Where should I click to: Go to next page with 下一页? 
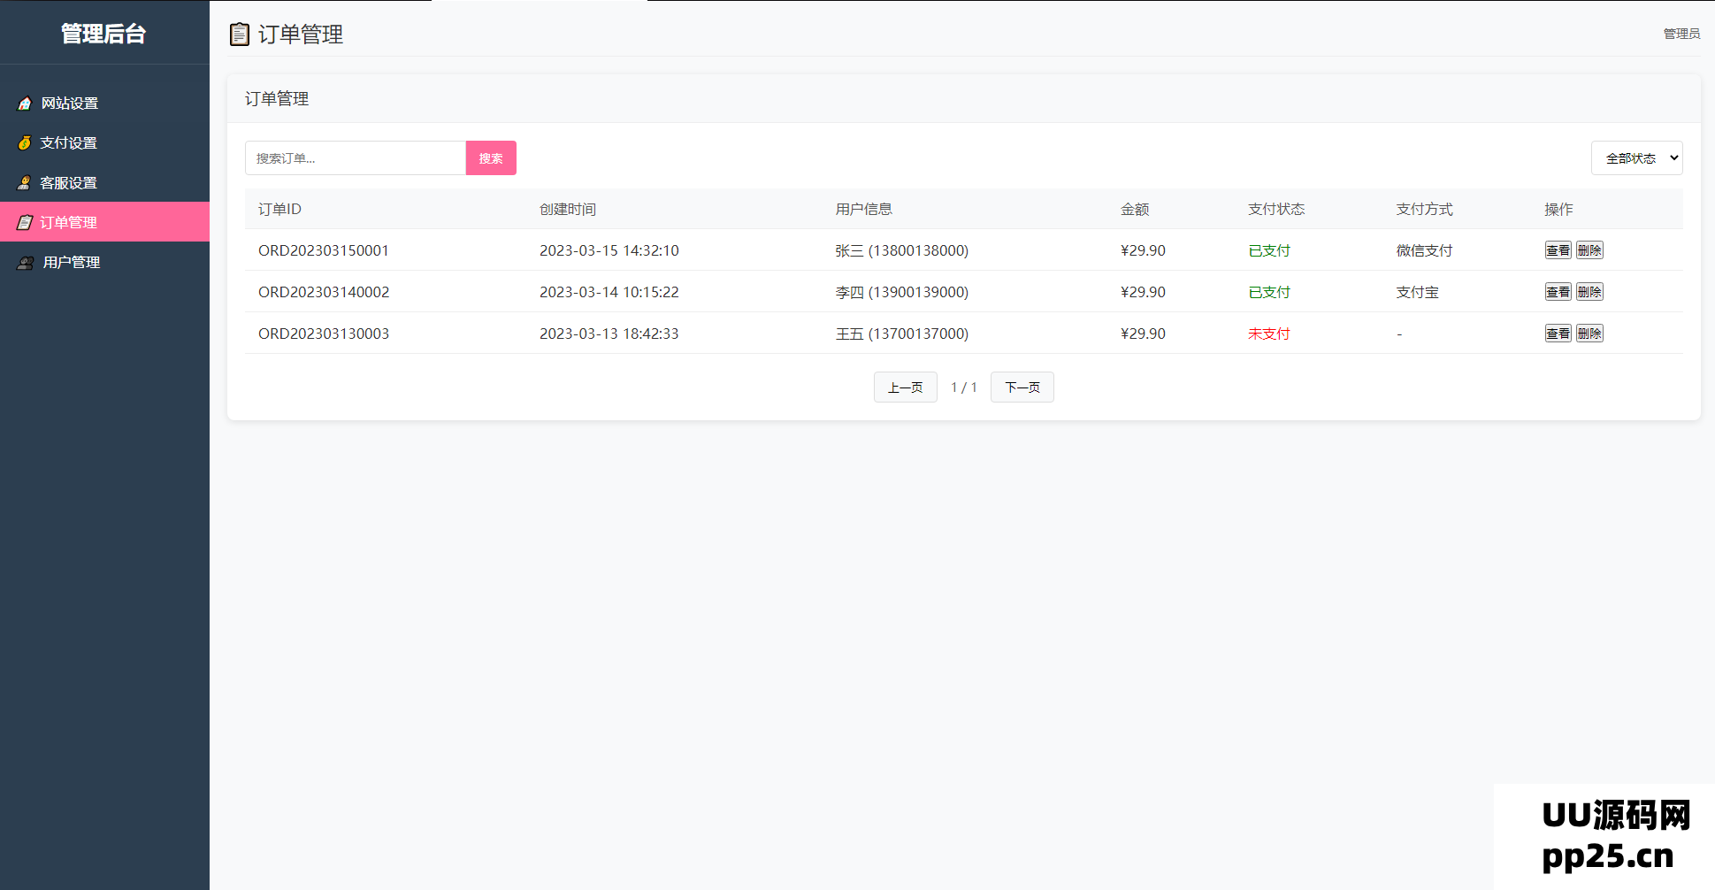tap(1022, 387)
